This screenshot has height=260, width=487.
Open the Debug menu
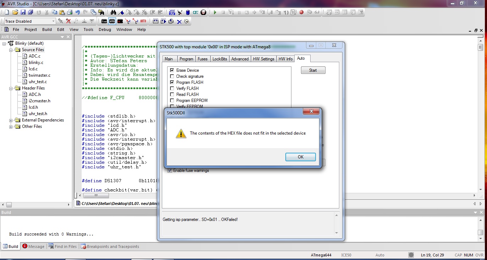click(x=105, y=29)
